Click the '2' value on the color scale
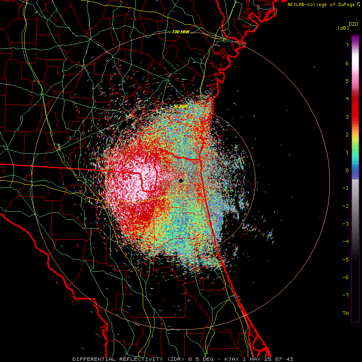The height and width of the screenshot is (362, 362). coord(347,135)
